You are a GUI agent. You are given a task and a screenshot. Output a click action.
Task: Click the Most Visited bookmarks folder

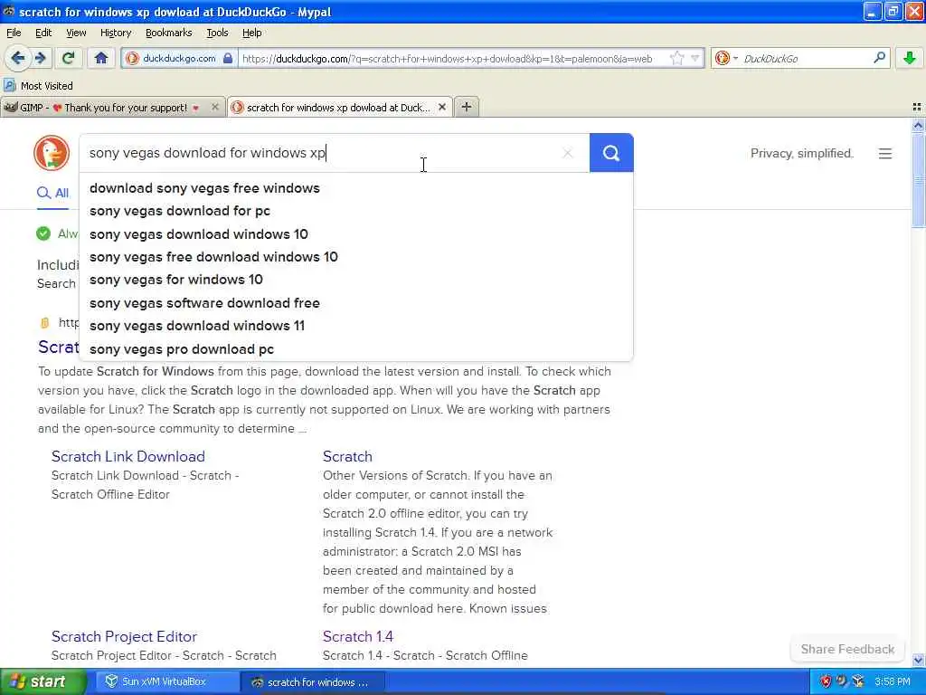pyautogui.click(x=38, y=86)
